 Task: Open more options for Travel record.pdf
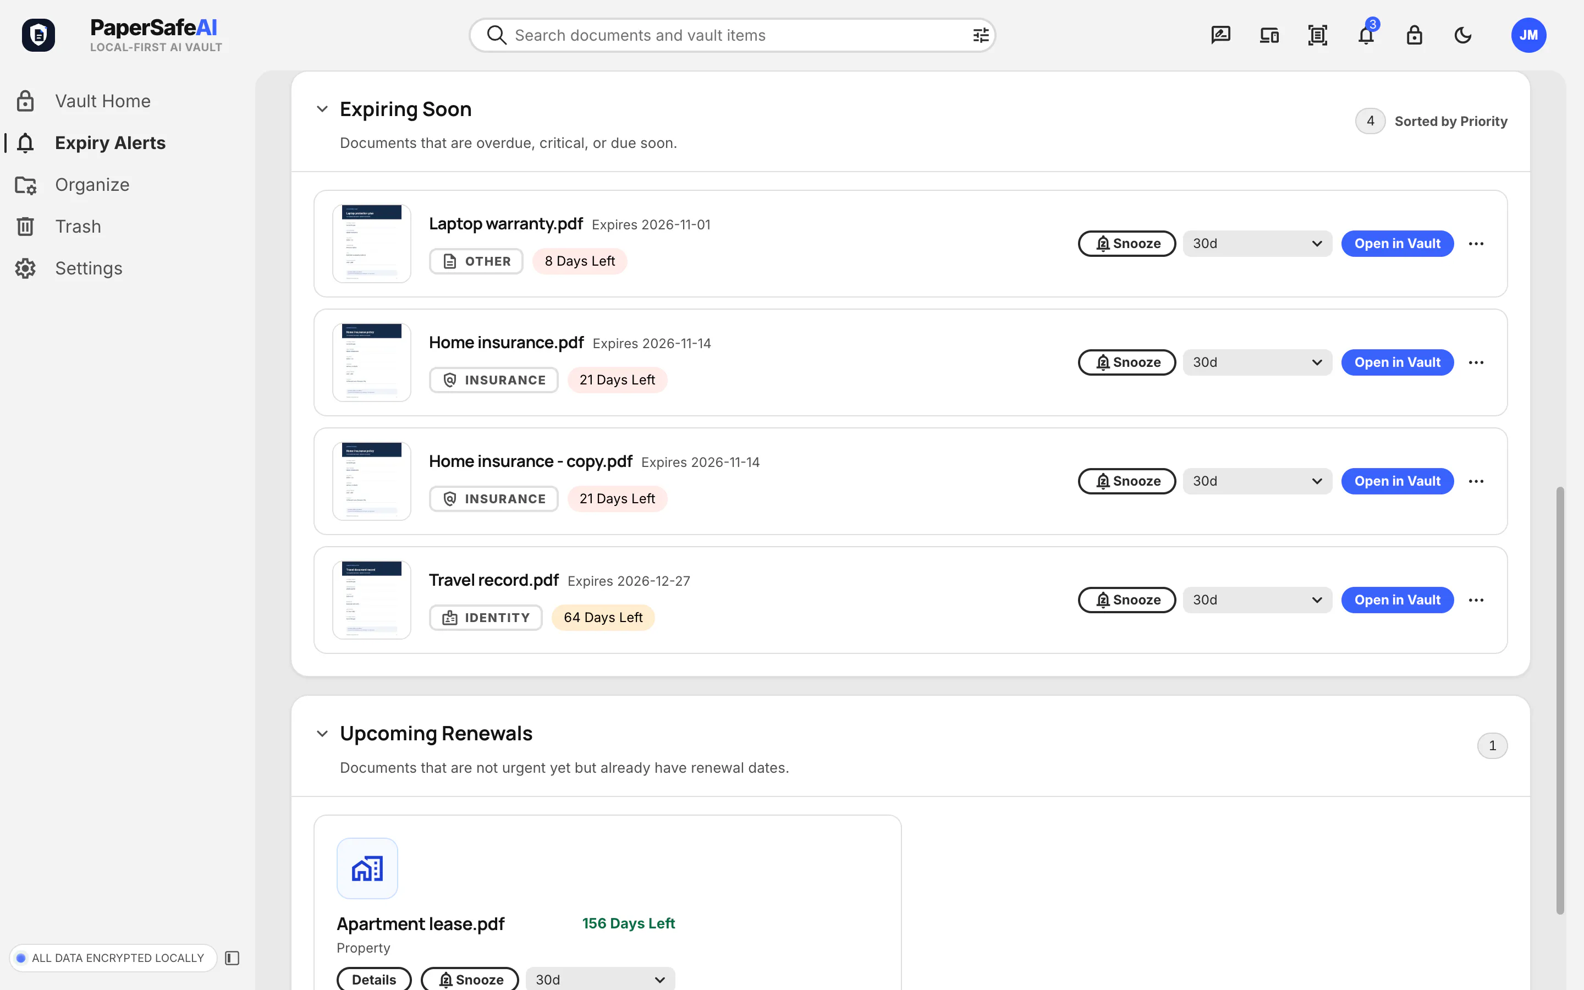point(1476,599)
